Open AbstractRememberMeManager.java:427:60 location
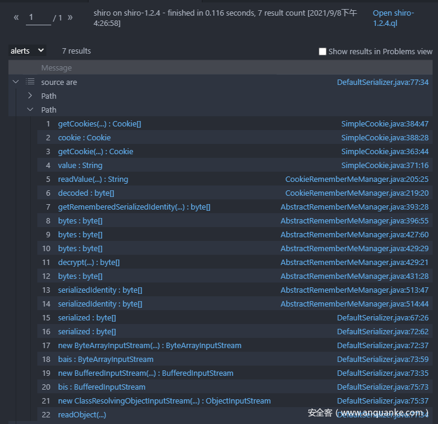The width and height of the screenshot is (438, 424). (354, 235)
